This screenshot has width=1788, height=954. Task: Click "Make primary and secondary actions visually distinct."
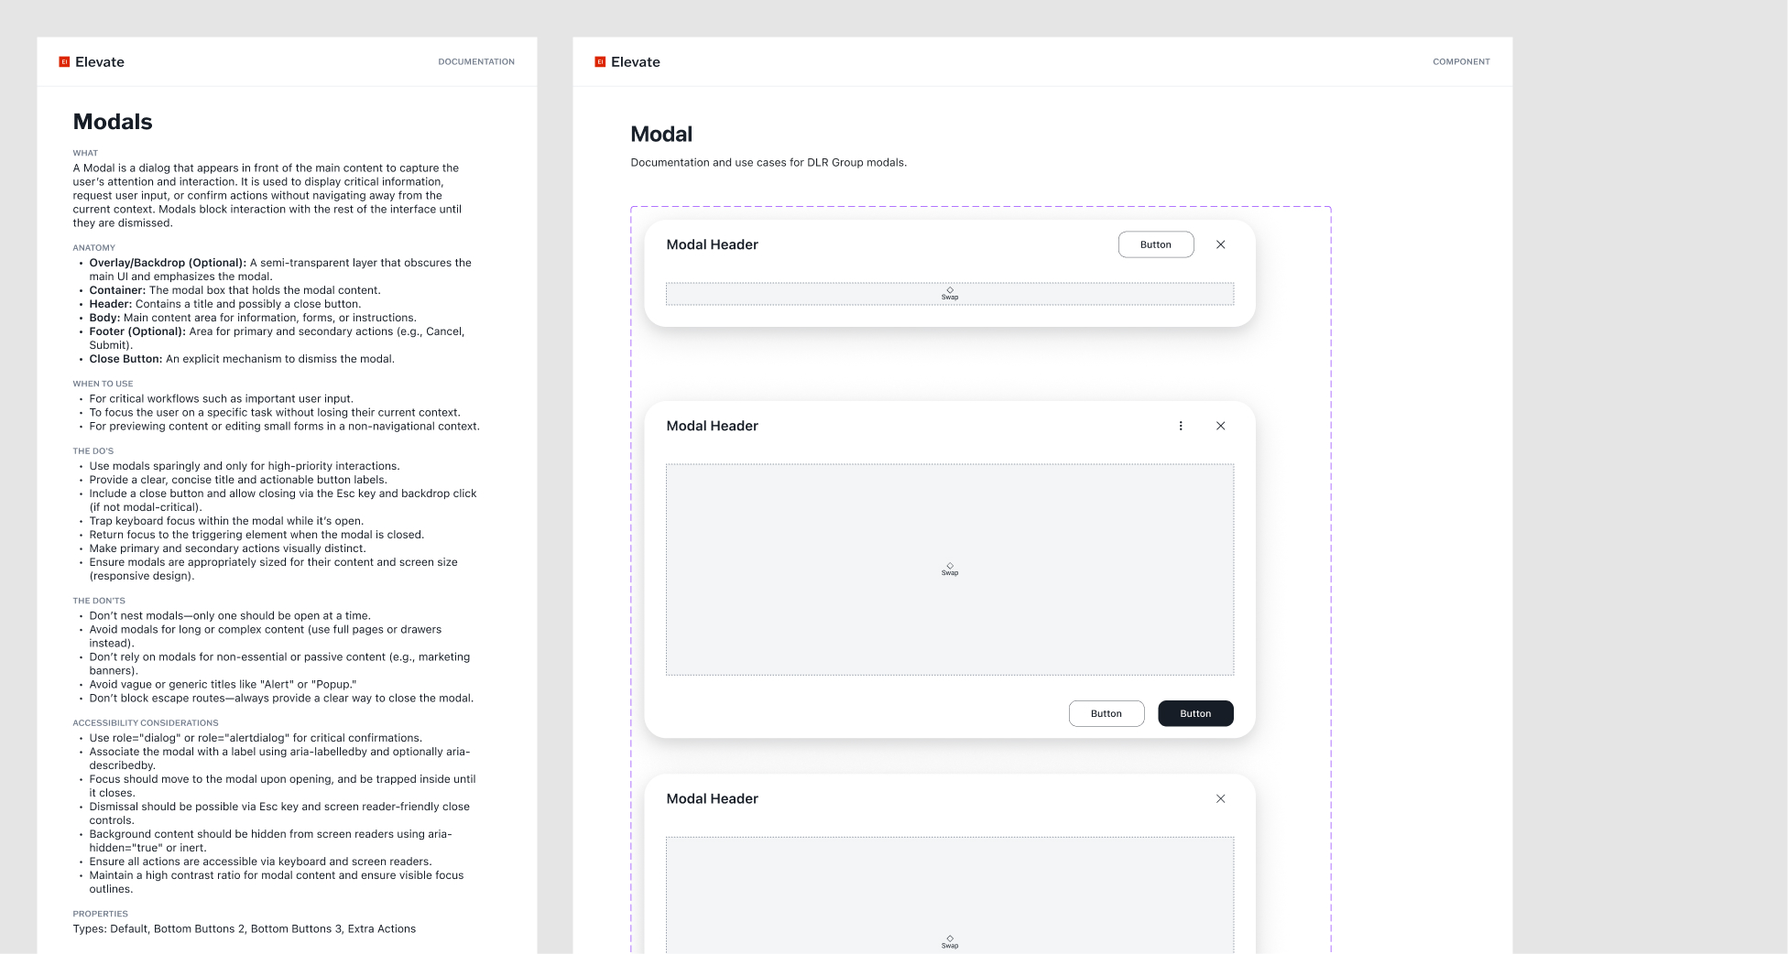(227, 548)
